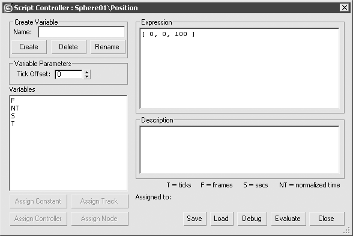The height and width of the screenshot is (236, 353).
Task: Click the Close button at bottom right
Action: click(x=327, y=219)
